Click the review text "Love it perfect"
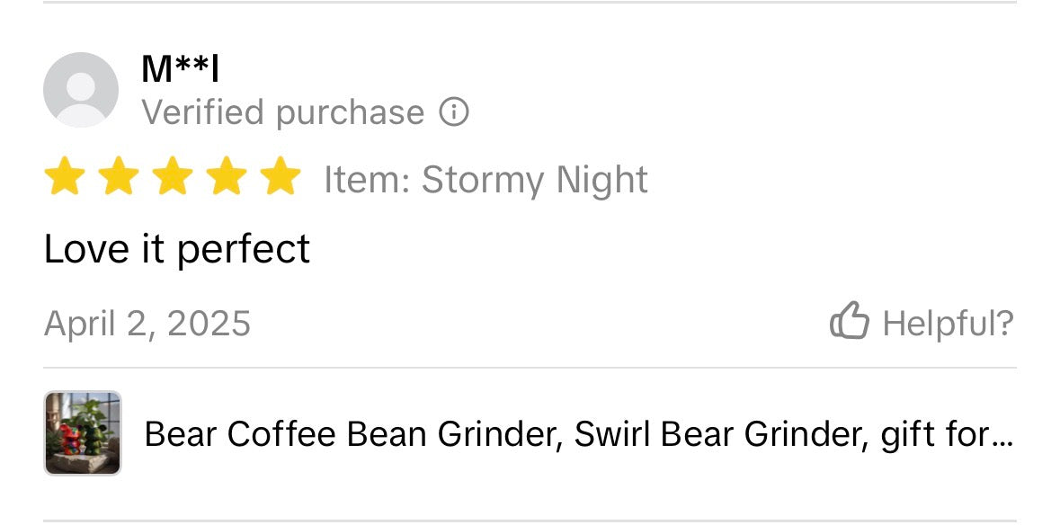 pyautogui.click(x=176, y=249)
